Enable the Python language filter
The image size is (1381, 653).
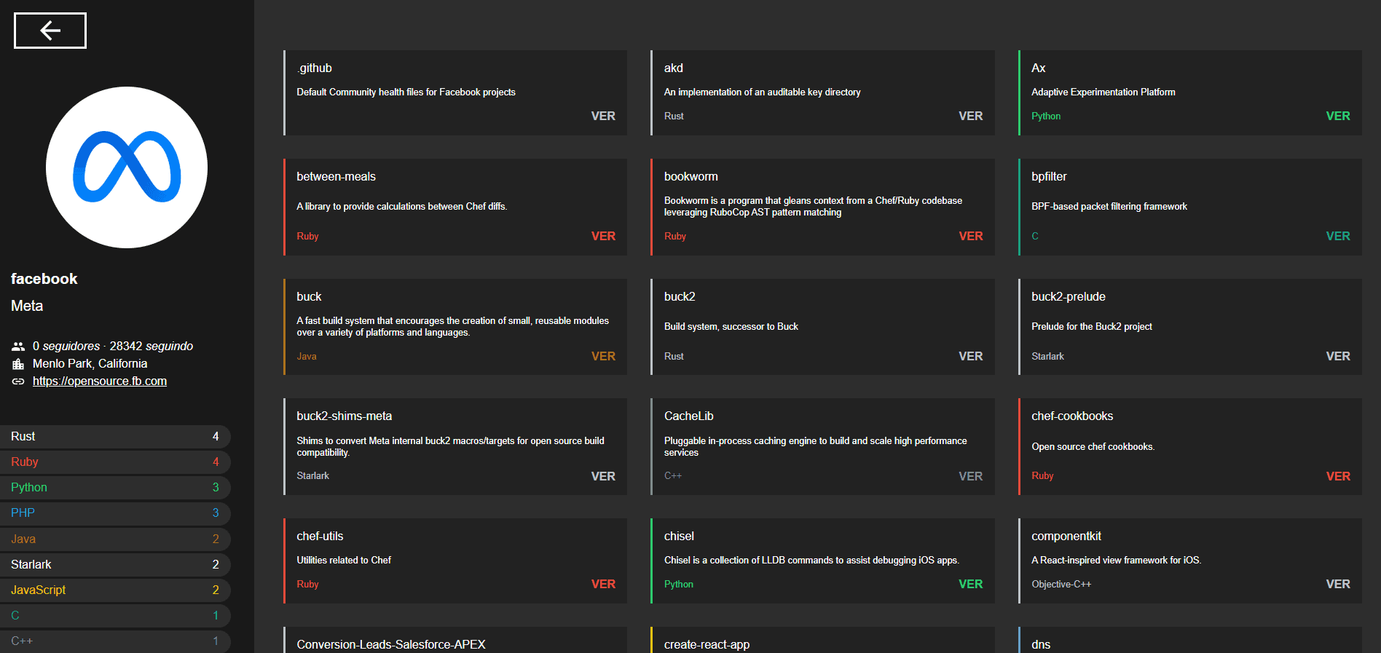tap(115, 487)
